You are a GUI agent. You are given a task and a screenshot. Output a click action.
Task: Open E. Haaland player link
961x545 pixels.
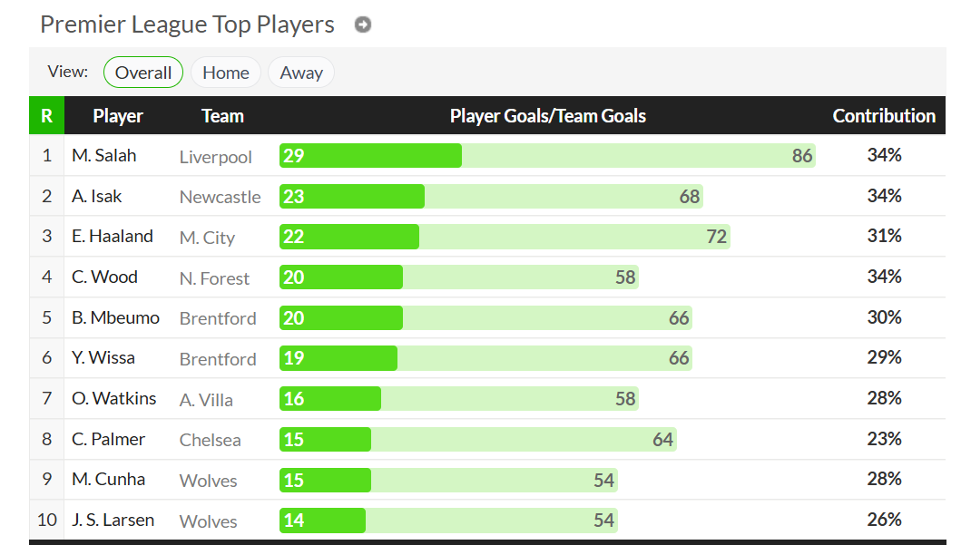(x=113, y=236)
